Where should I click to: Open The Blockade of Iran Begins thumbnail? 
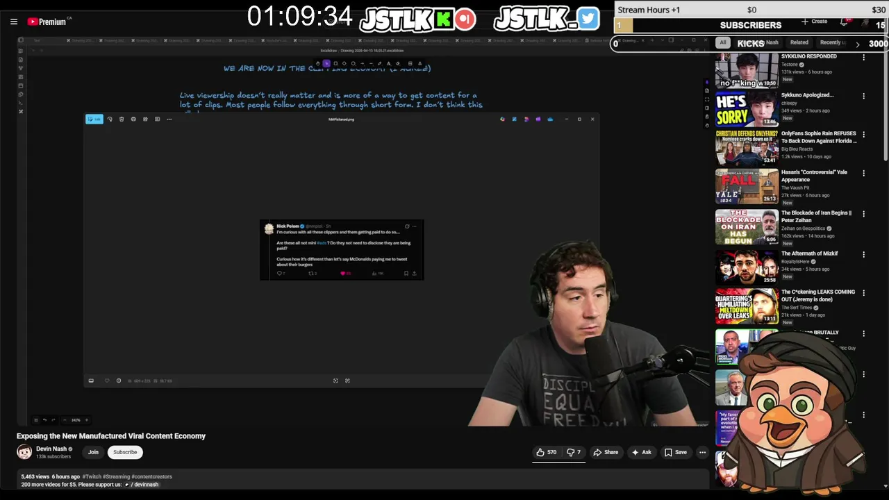[x=747, y=226]
